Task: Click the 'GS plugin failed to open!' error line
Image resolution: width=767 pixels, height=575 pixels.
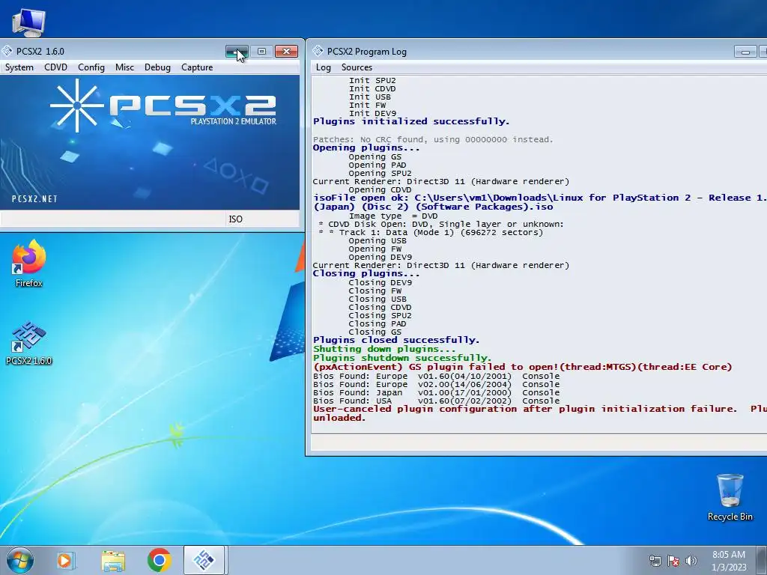Action: pyautogui.click(x=522, y=367)
